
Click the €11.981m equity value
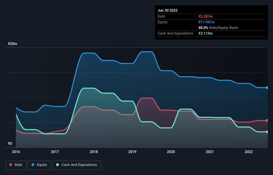206,22
